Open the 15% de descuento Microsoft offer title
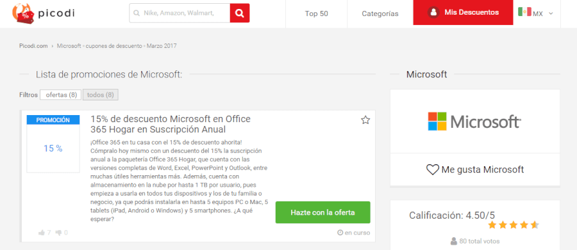Screen dimensions: 577x250 [171, 124]
